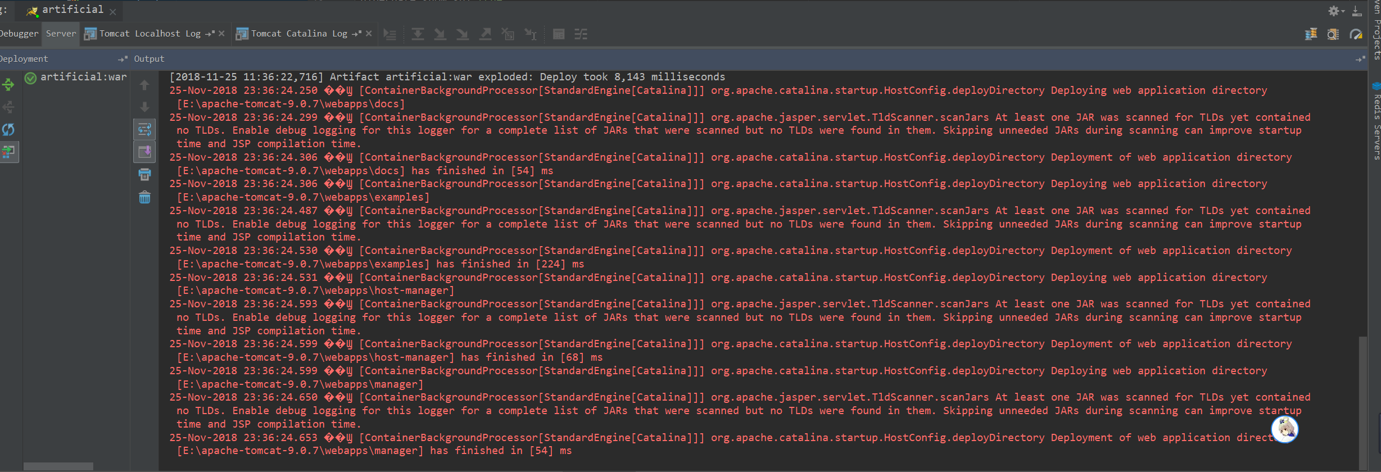Image resolution: width=1381 pixels, height=472 pixels.
Task: Hide the Output panel using its right-edge arrow
Action: (x=1360, y=59)
